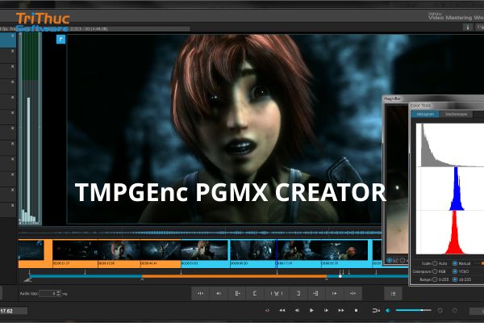
Task: Step back one frame in the transport controls
Action: tap(297, 310)
